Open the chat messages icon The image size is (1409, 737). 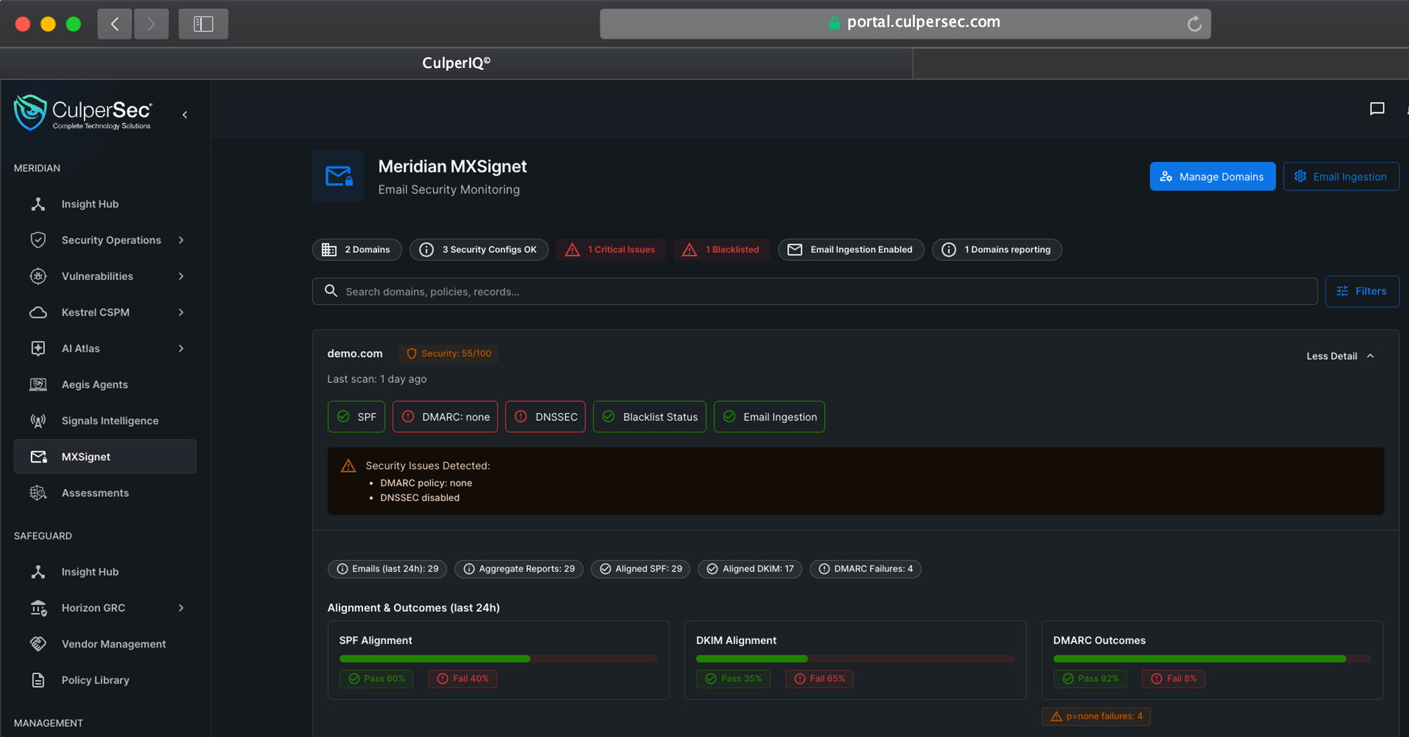1377,109
